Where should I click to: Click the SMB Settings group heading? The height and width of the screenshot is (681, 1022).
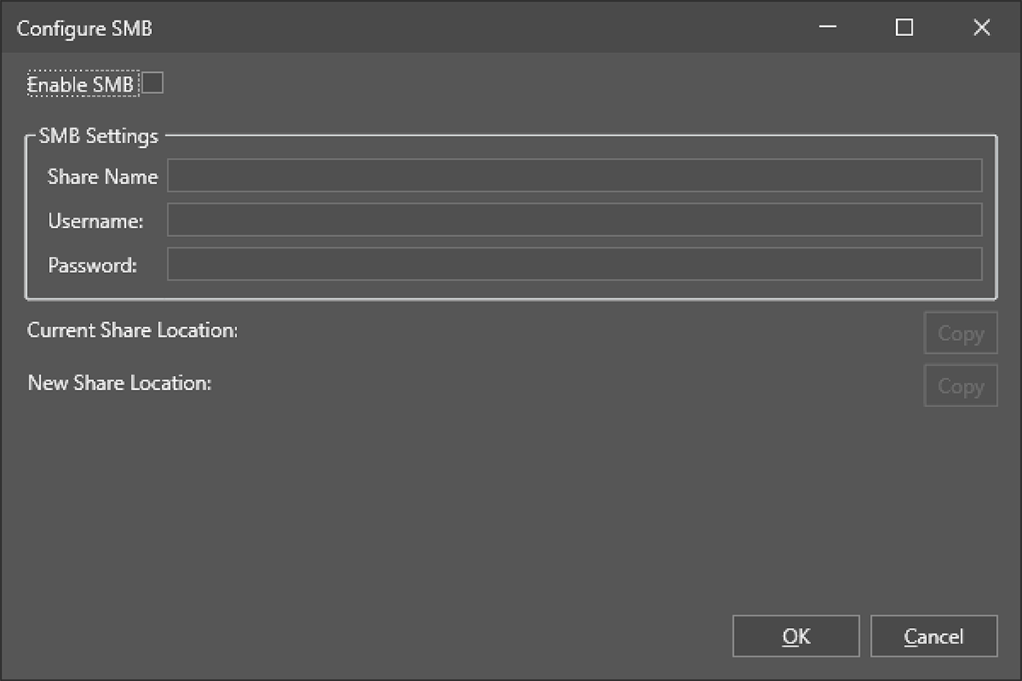(x=98, y=136)
